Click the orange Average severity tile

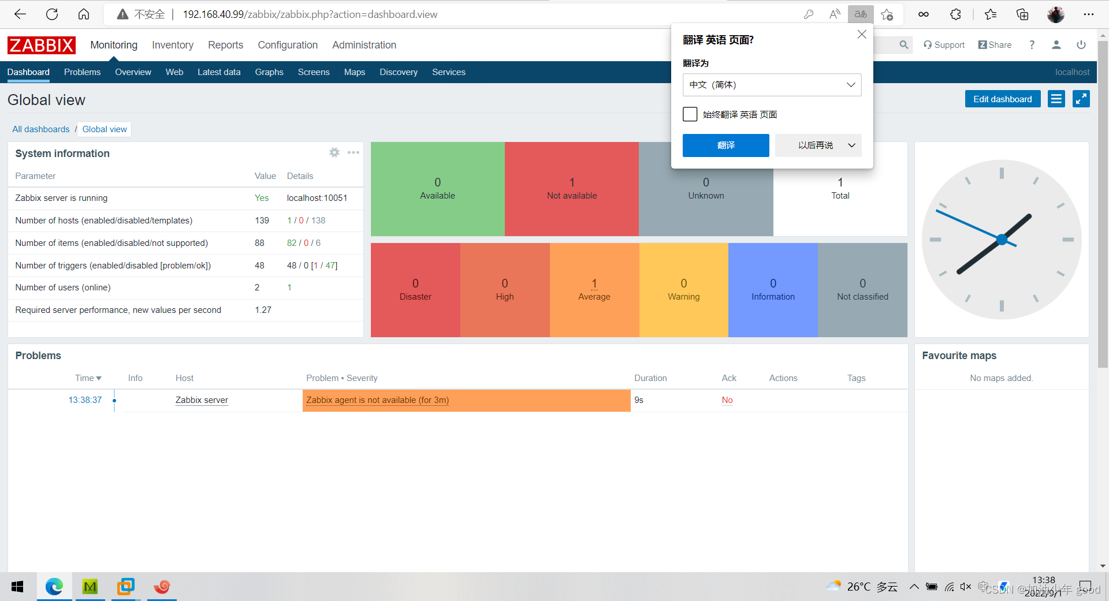pos(594,290)
